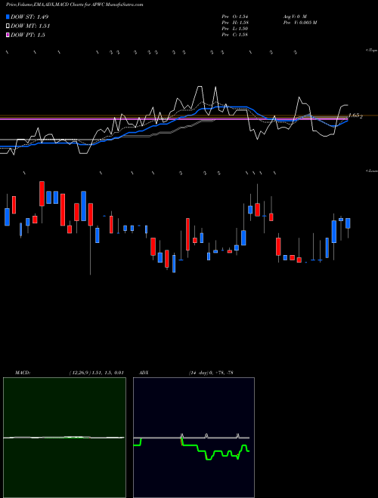
Task: Click the 1.65 price label on EMA chart
Action: [355, 115]
